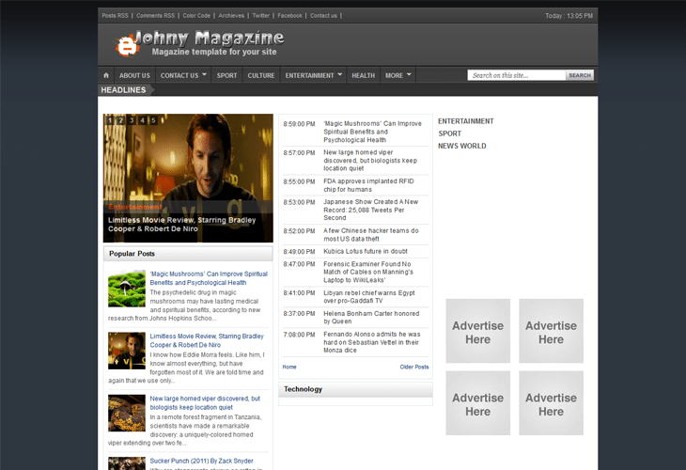Viewport: 686px width, 470px height.
Task: Open A few Chinese hacker teams headline
Action: pos(371,235)
